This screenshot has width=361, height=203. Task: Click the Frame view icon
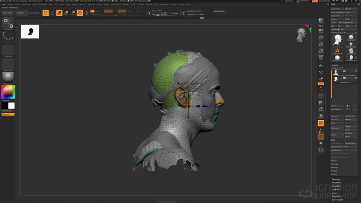tap(321, 96)
